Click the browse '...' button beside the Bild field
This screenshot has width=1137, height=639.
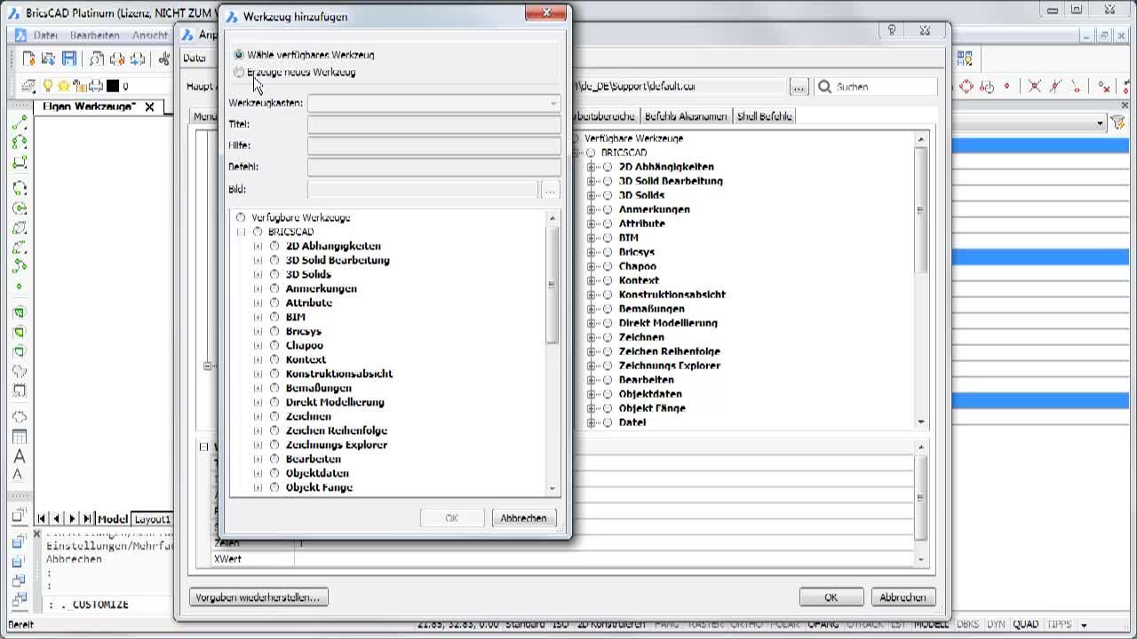pyautogui.click(x=550, y=189)
